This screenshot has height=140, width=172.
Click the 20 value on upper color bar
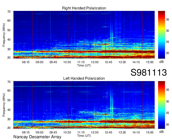click(167, 53)
